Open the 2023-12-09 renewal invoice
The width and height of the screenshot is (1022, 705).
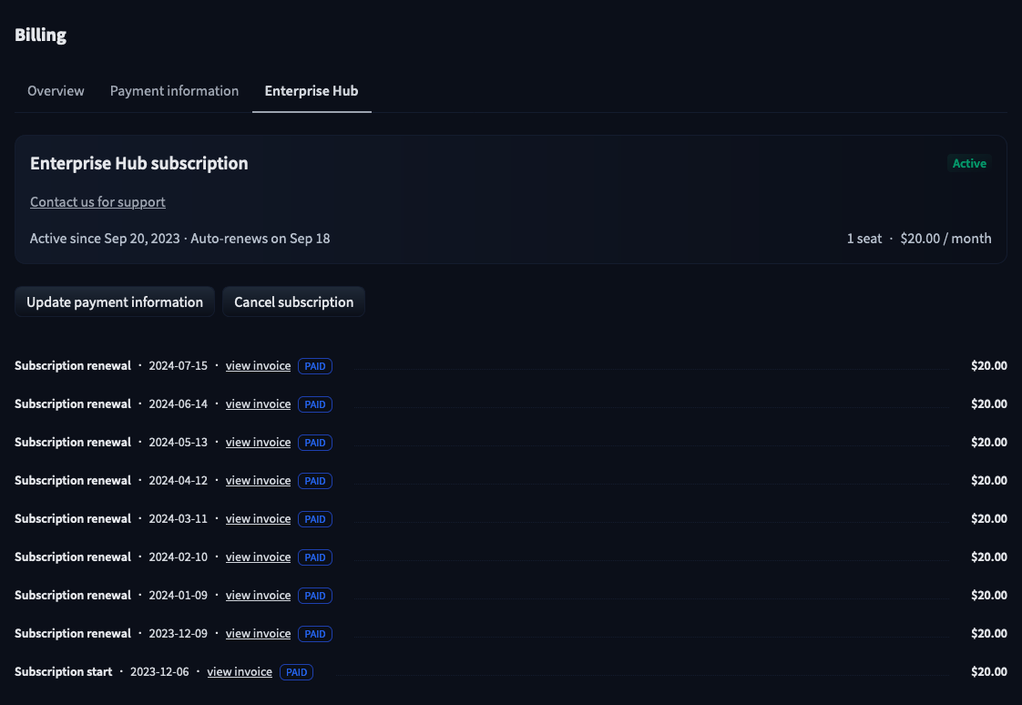click(x=258, y=634)
